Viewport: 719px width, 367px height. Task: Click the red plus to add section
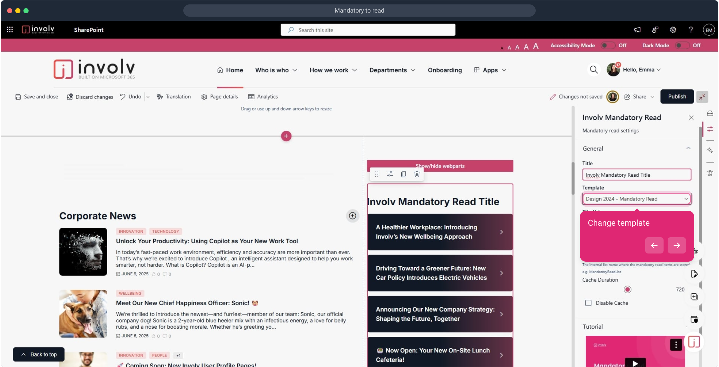(286, 136)
